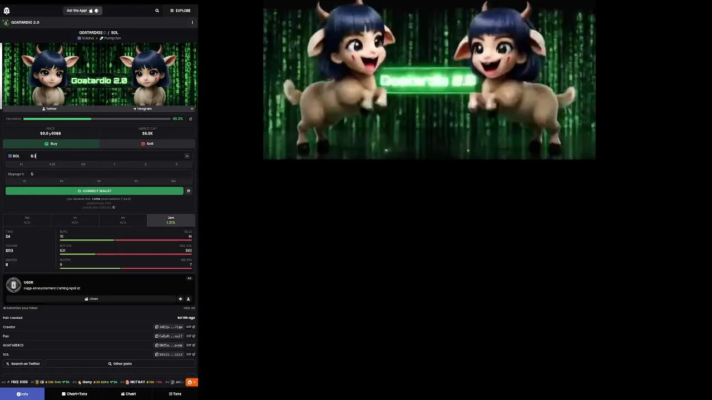
Task: Open the search magnifier icon
Action: tap(157, 11)
